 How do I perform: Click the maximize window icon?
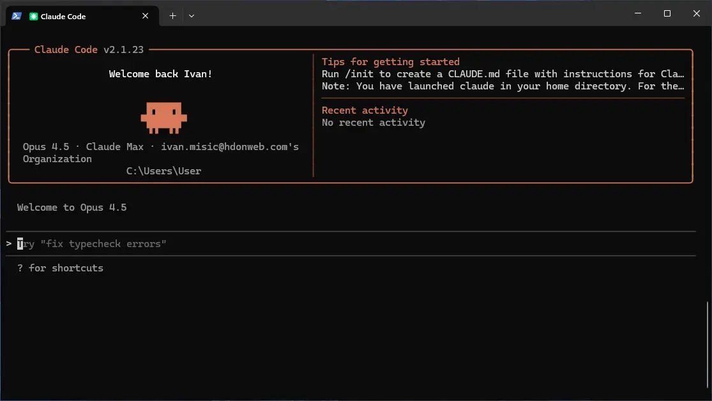pyautogui.click(x=667, y=13)
